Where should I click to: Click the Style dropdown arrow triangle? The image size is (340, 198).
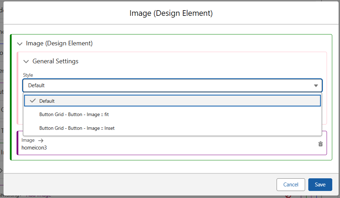(316, 85)
